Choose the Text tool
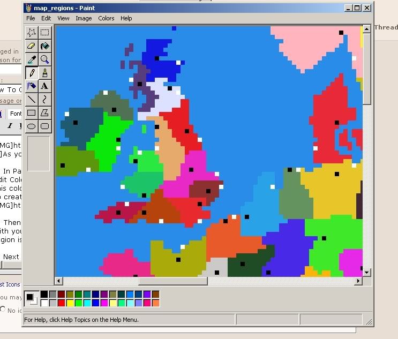Image resolution: width=398 pixels, height=339 pixels. click(x=45, y=86)
